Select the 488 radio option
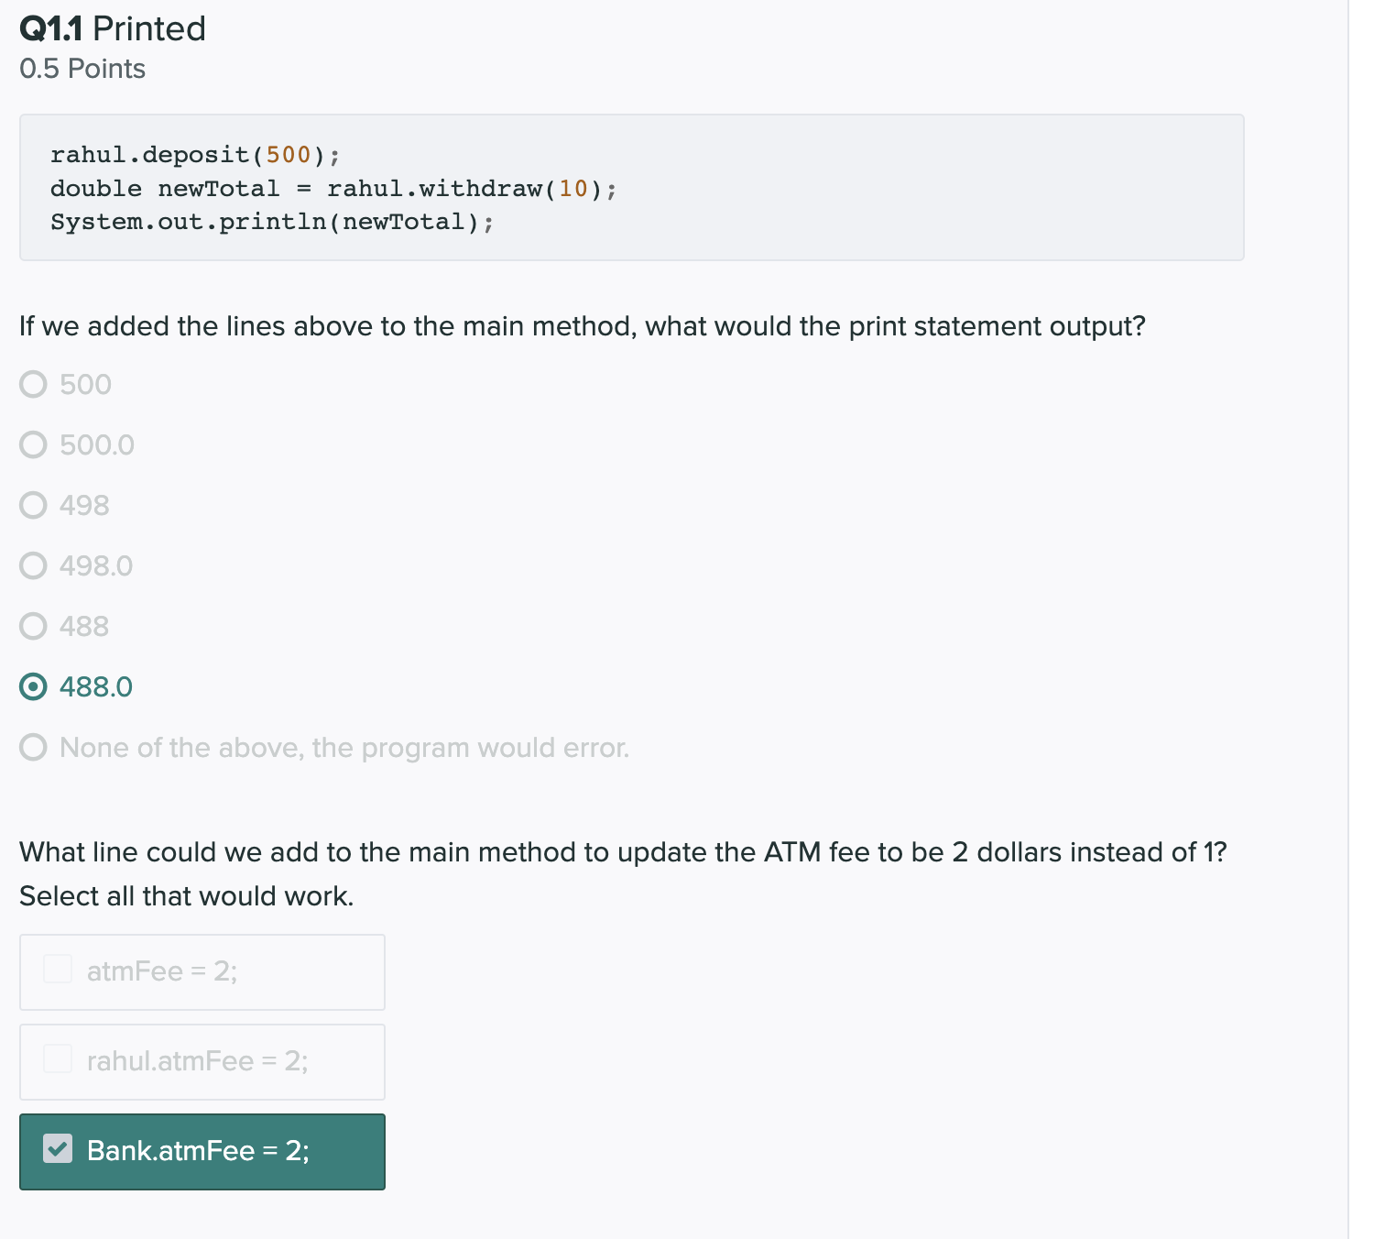 coord(34,626)
